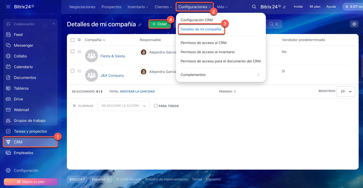Click the pin icon beside page title

(140, 25)
